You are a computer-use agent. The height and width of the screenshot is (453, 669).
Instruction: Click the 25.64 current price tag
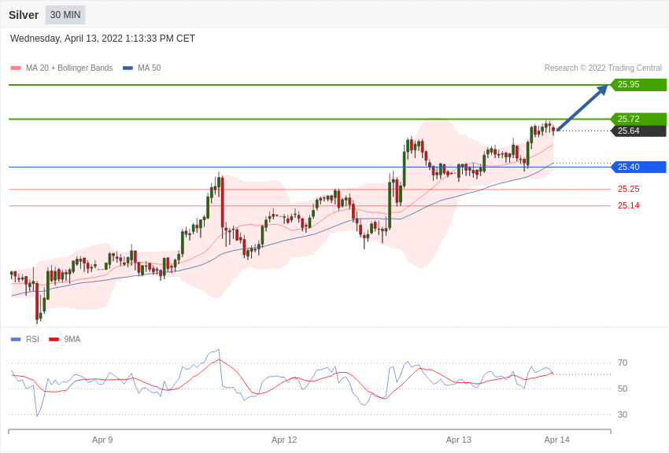click(638, 131)
